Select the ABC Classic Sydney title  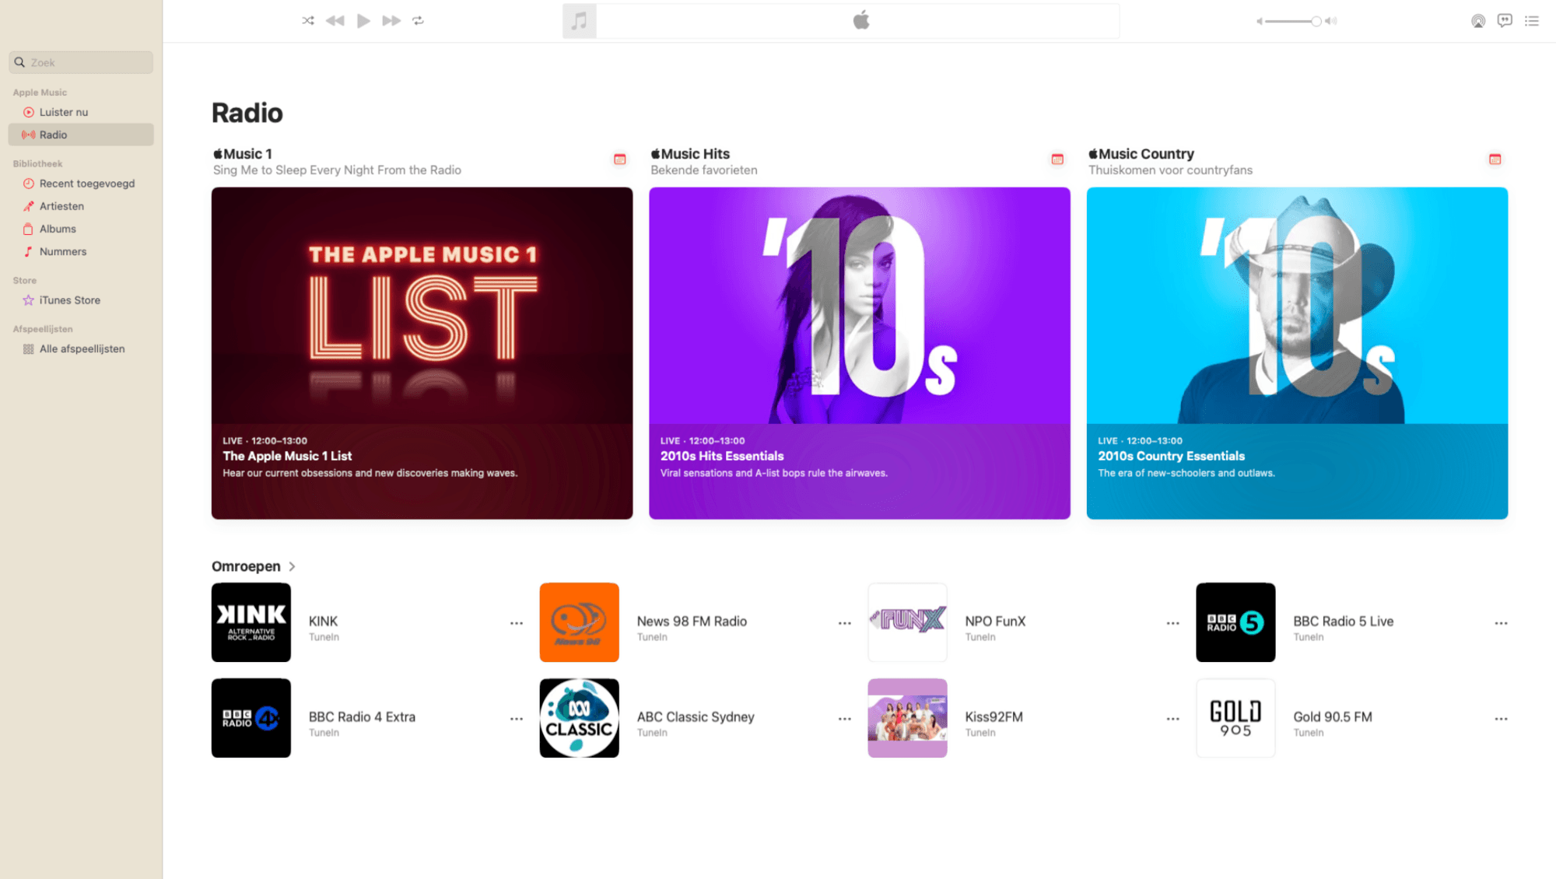pyautogui.click(x=696, y=716)
